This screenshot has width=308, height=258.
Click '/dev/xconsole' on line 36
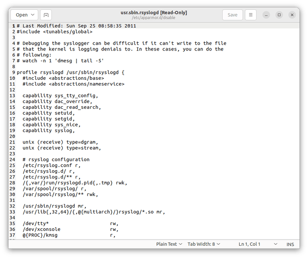[x=41, y=229]
